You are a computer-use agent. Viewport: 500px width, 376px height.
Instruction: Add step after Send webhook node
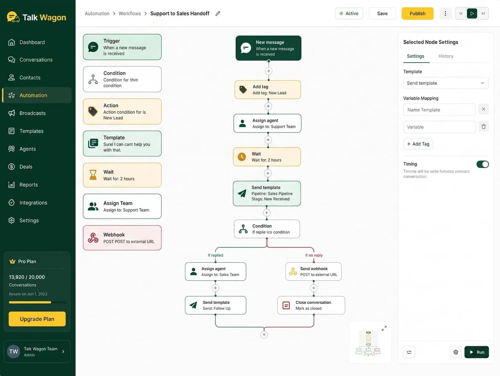[313, 288]
